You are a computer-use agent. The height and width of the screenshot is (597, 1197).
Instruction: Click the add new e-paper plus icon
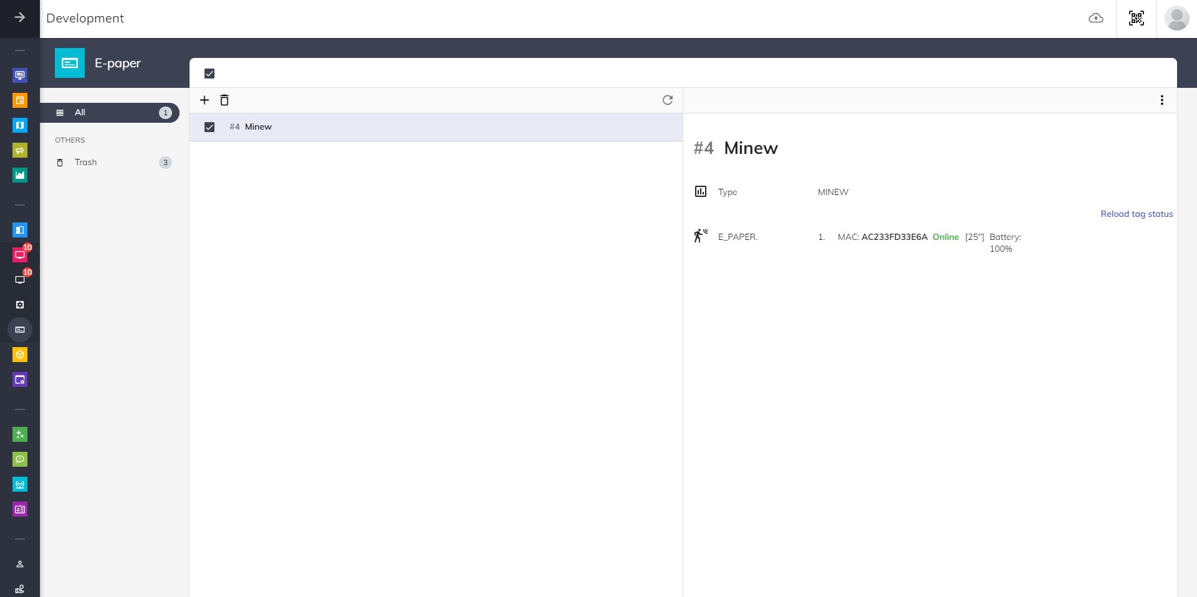[204, 100]
